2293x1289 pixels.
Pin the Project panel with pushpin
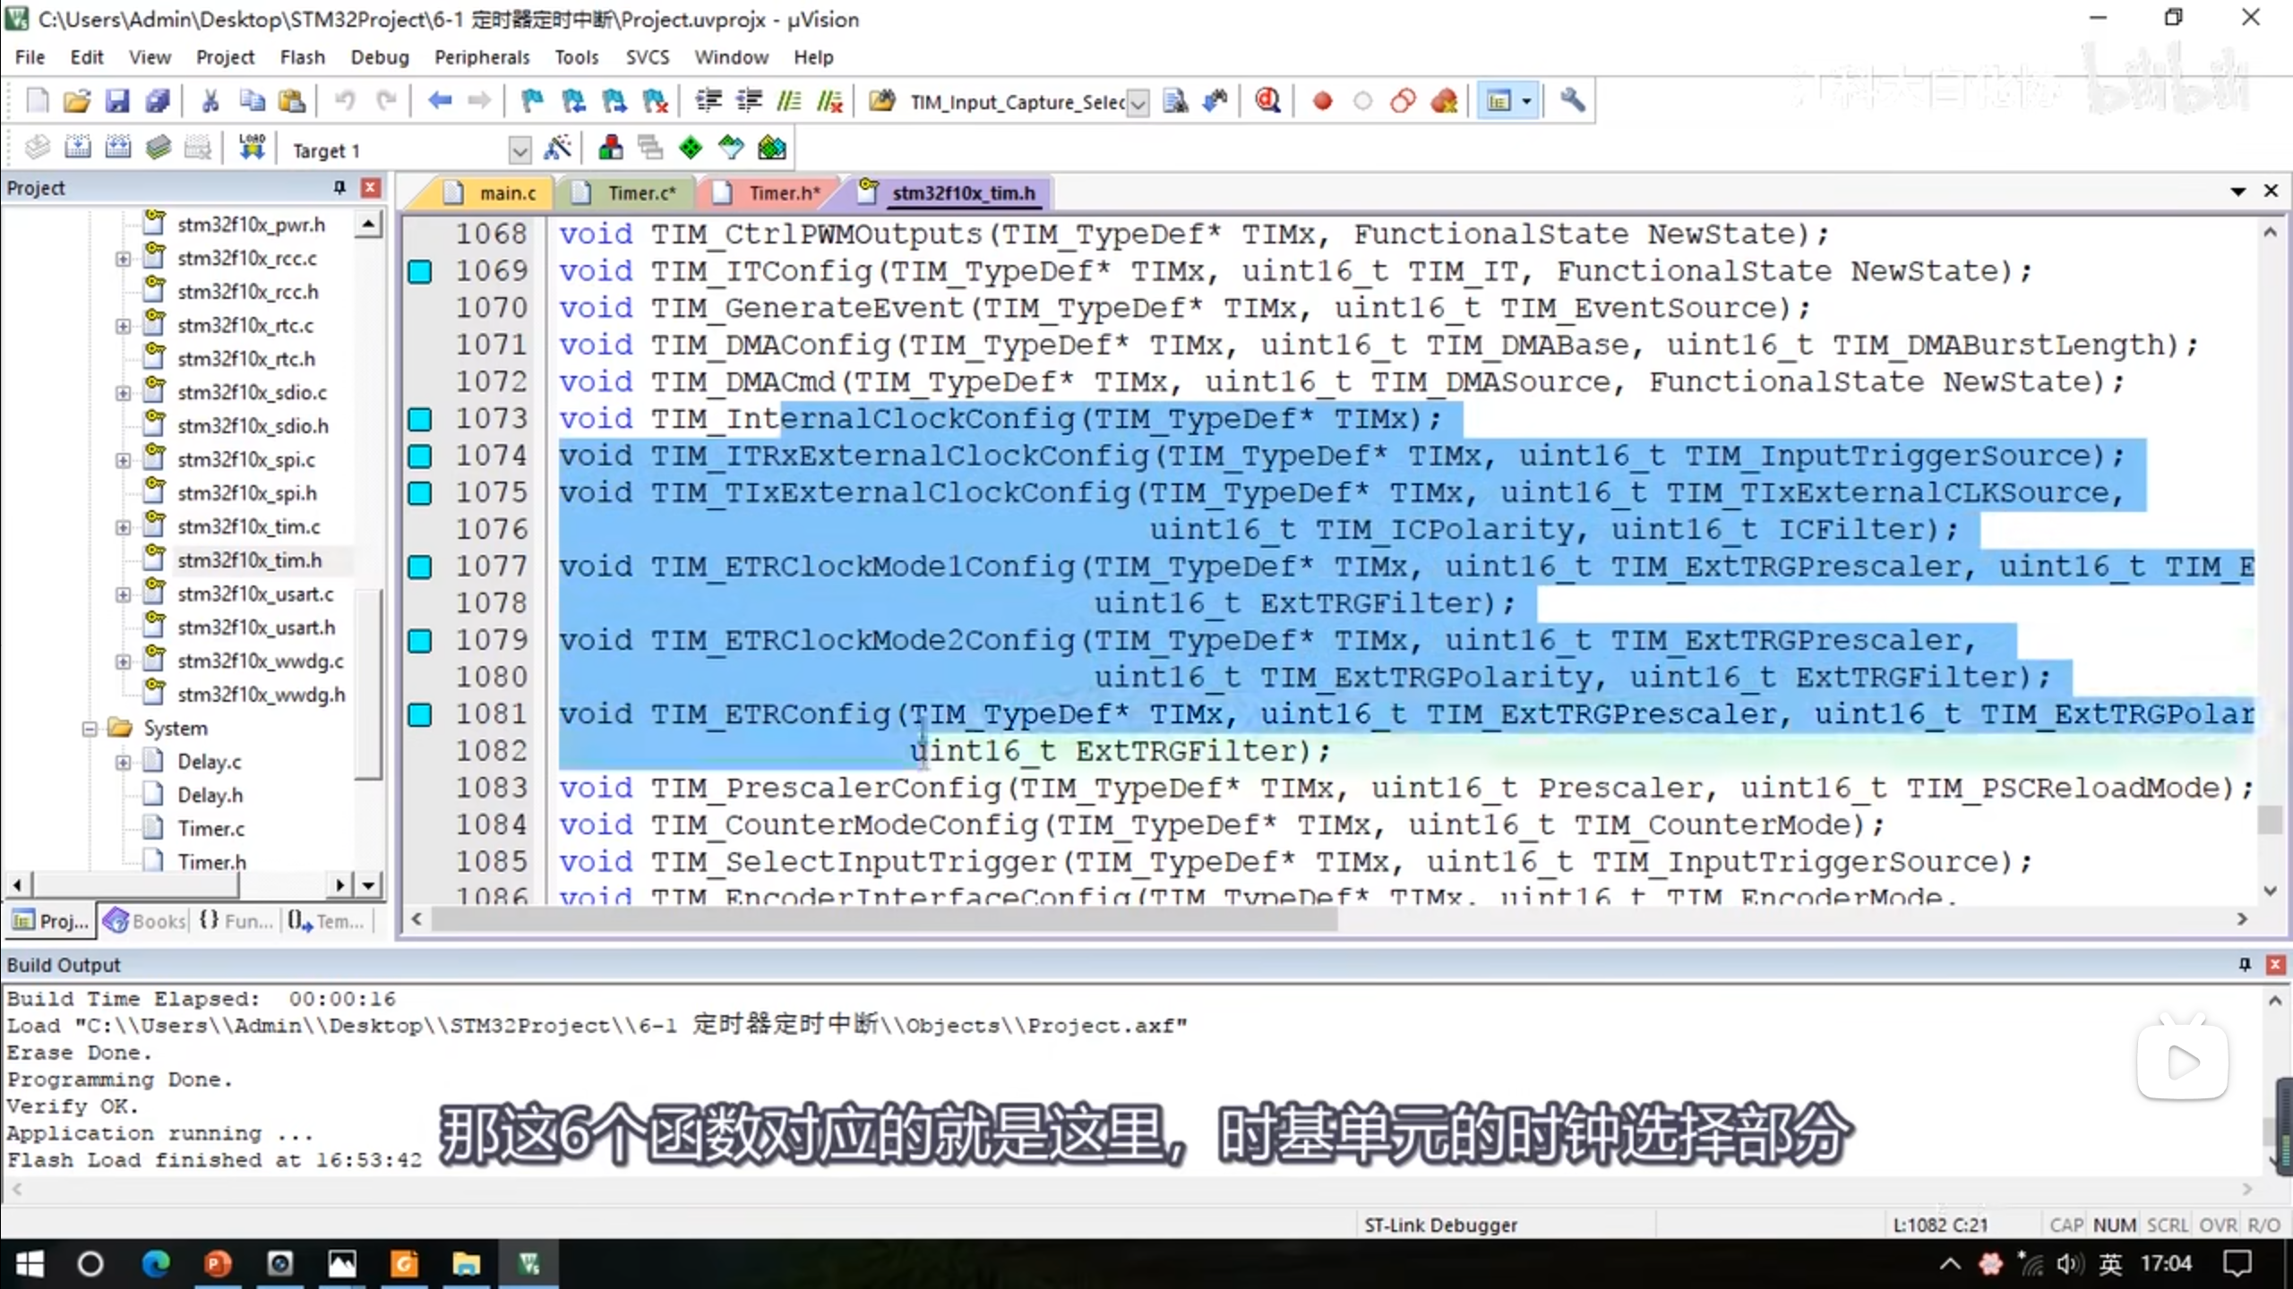(x=339, y=187)
